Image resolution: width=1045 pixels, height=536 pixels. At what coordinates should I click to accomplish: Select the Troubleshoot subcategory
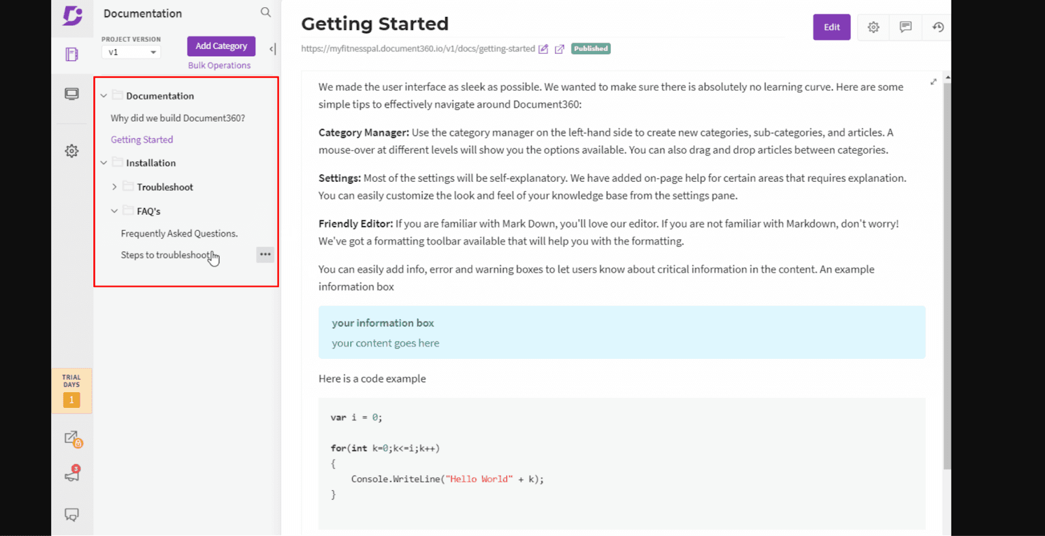[x=165, y=188]
